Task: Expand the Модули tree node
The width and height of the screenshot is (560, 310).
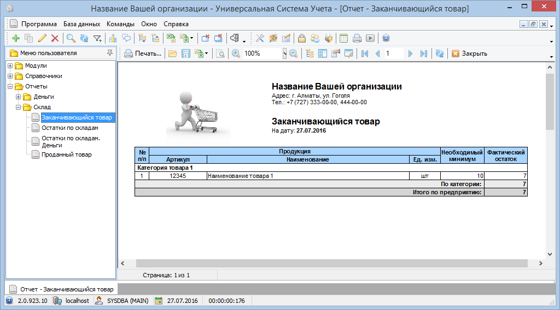Action: pyautogui.click(x=10, y=66)
